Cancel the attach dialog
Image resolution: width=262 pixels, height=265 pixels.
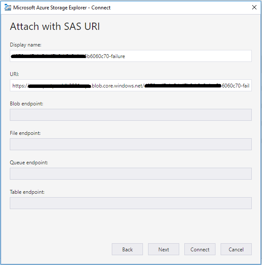pos(236,249)
